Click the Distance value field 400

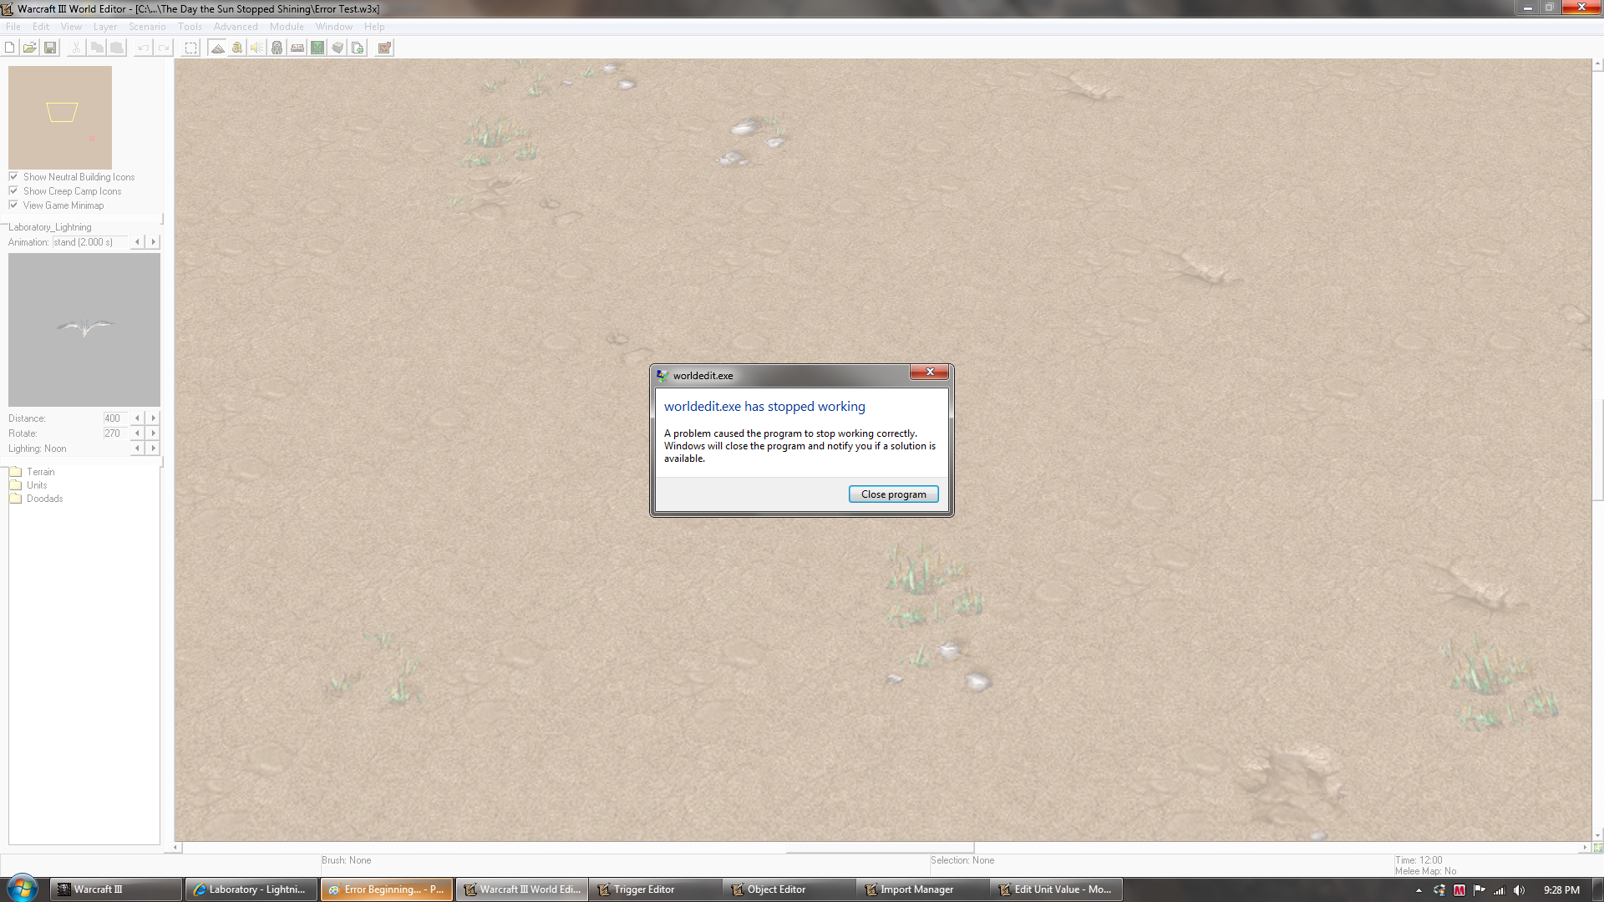pos(114,418)
